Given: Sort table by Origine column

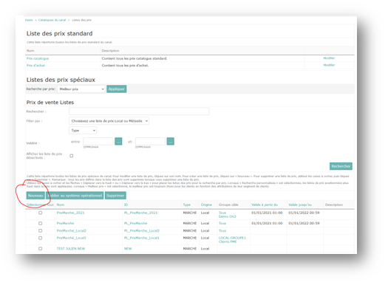Looking at the screenshot, I should 206,205.
